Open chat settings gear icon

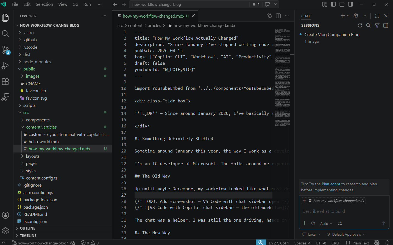click(356, 16)
